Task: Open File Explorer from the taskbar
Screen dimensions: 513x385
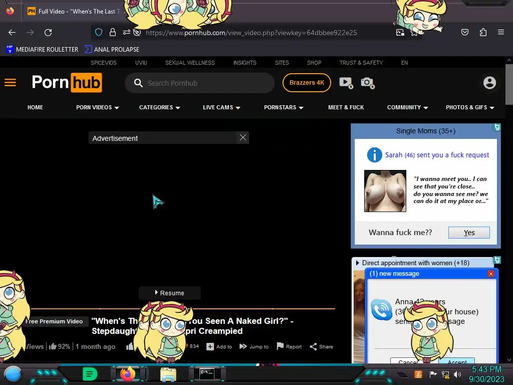Action: 168,374
